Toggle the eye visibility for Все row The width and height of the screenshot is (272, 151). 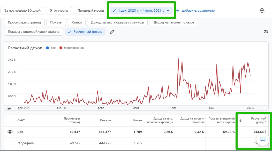tap(10, 132)
